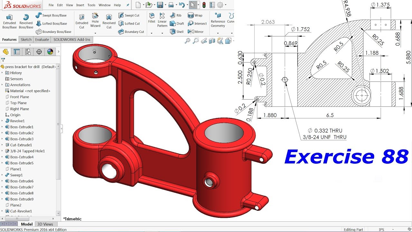Expand the Revolve1 feature

(x=3, y=121)
